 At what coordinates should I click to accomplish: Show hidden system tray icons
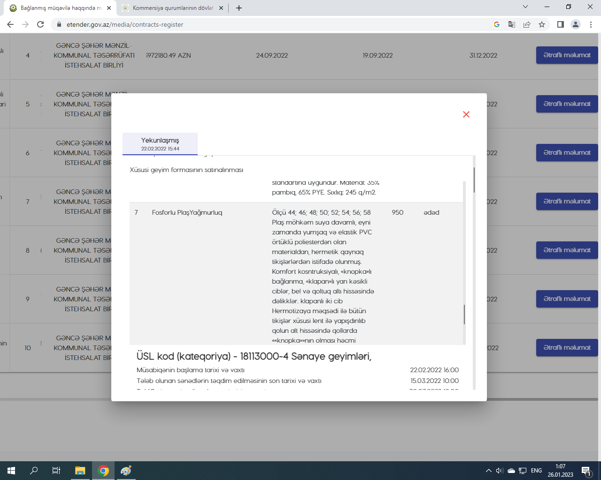488,471
